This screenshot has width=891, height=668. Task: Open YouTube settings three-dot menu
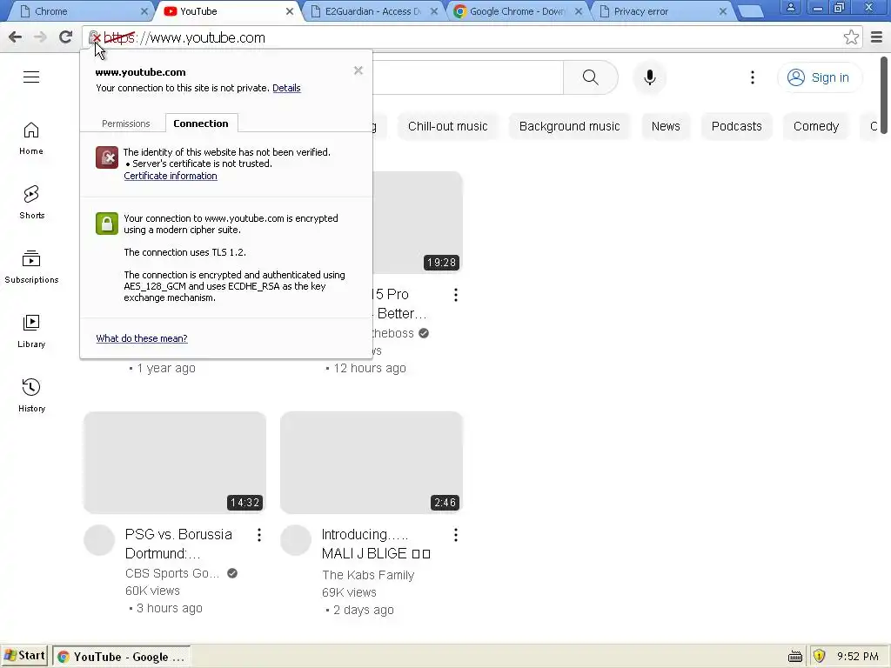point(753,77)
